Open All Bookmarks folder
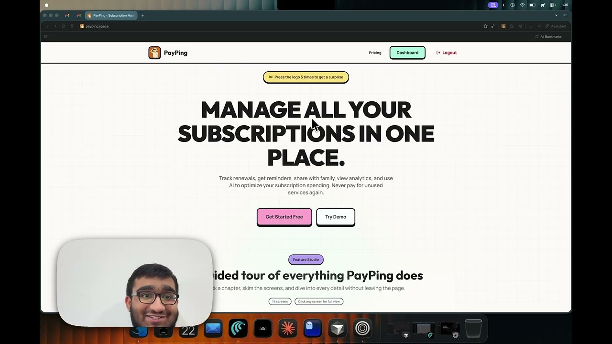Screen dimensions: 612x344 click(548, 37)
